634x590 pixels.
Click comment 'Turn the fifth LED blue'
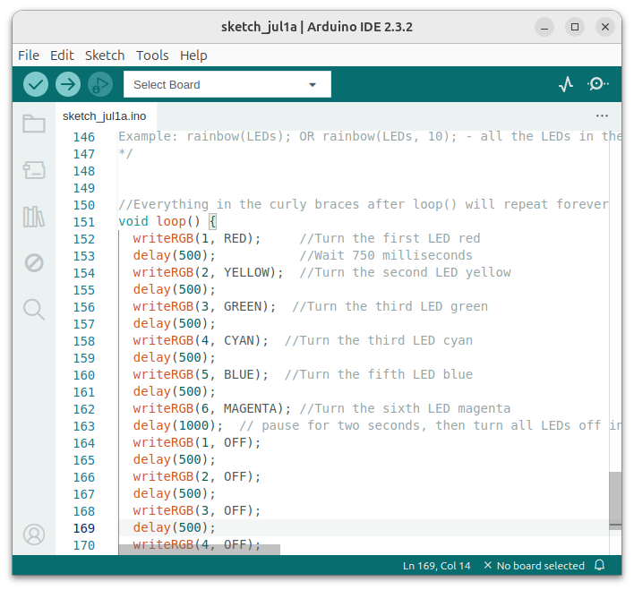pos(379,374)
